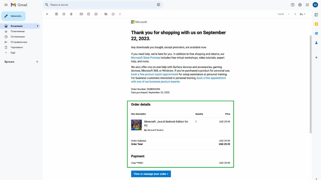Viewport: 321px width, 180px height.
Task: Report spam with the exclamation icon
Action: click(x=64, y=14)
